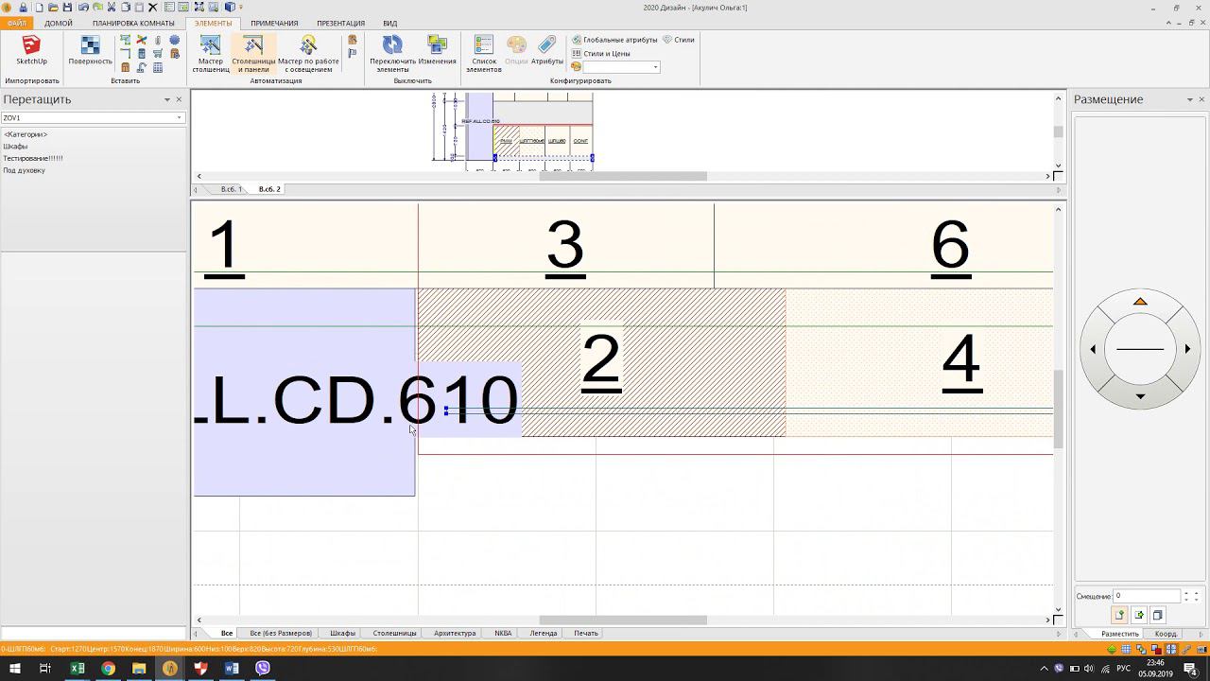Expand the styles combo box in ribbon

point(654,67)
